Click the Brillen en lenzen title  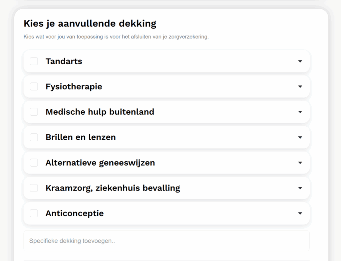tap(81, 137)
